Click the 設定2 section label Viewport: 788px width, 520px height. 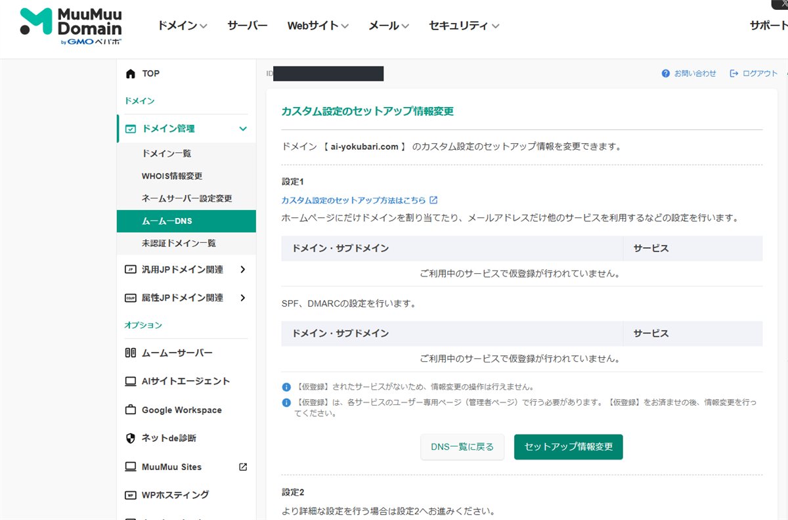pyautogui.click(x=293, y=492)
